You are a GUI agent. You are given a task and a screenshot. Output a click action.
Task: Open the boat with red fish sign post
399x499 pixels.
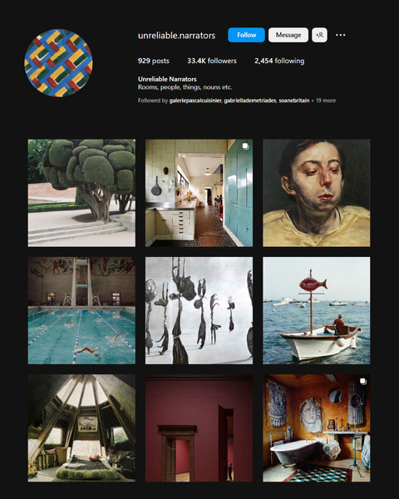316,310
